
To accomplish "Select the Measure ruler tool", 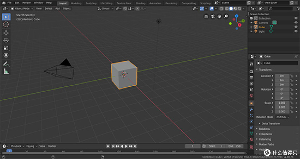I will pyautogui.click(x=6, y=72).
